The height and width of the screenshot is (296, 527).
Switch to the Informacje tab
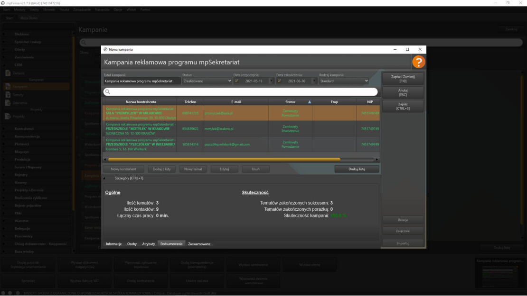pos(113,244)
